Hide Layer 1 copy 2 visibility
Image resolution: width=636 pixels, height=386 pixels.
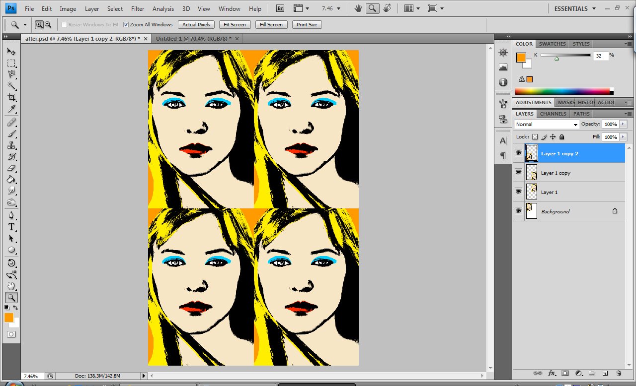pyautogui.click(x=518, y=153)
